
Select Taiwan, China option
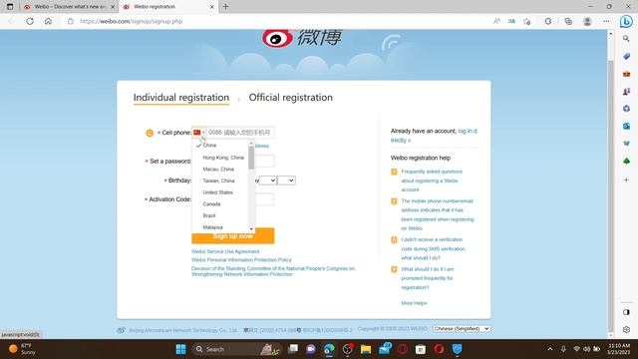tap(220, 180)
